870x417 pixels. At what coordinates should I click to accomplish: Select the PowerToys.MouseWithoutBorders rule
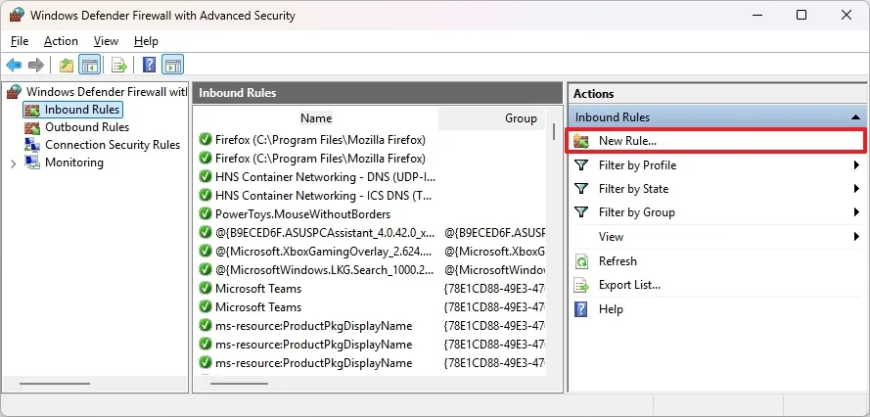coord(303,213)
